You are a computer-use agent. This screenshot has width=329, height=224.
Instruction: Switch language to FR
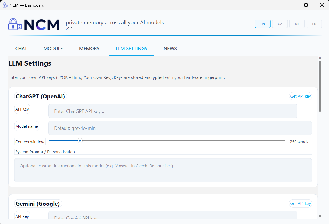pyautogui.click(x=314, y=24)
